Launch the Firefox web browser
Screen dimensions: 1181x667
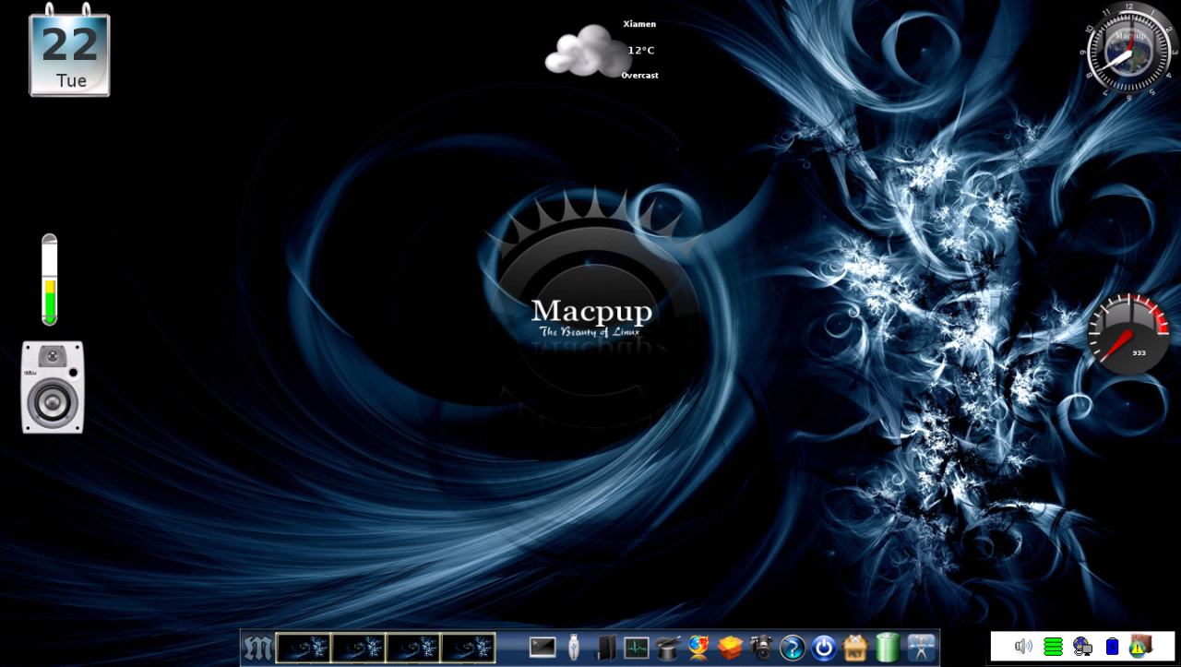pos(698,648)
